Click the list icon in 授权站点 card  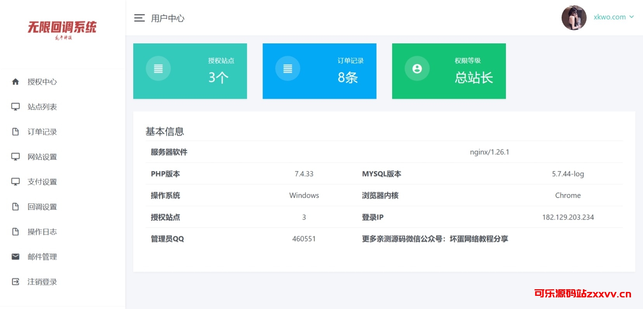click(158, 69)
